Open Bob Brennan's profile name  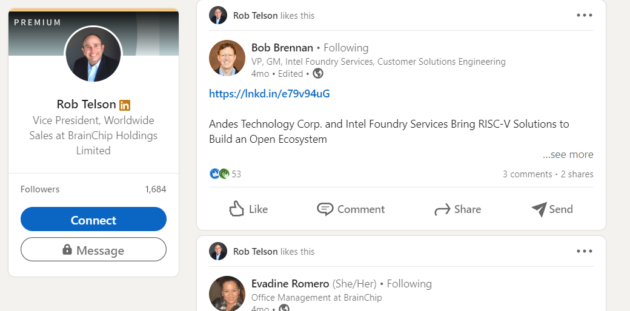coord(282,48)
